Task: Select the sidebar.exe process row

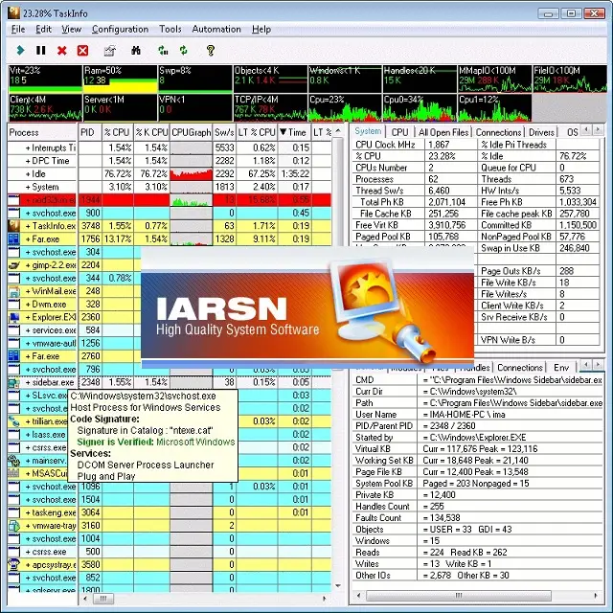Action: [x=170, y=382]
